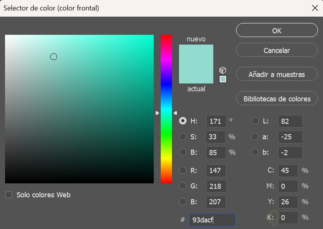Select the L lightness radio button
Screen dimensions: 323x229
point(255,121)
